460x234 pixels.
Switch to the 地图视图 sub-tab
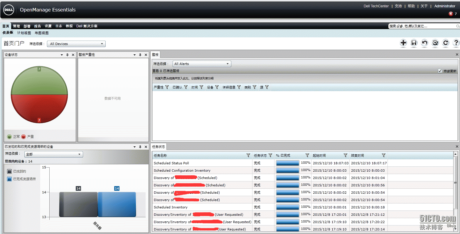42,33
